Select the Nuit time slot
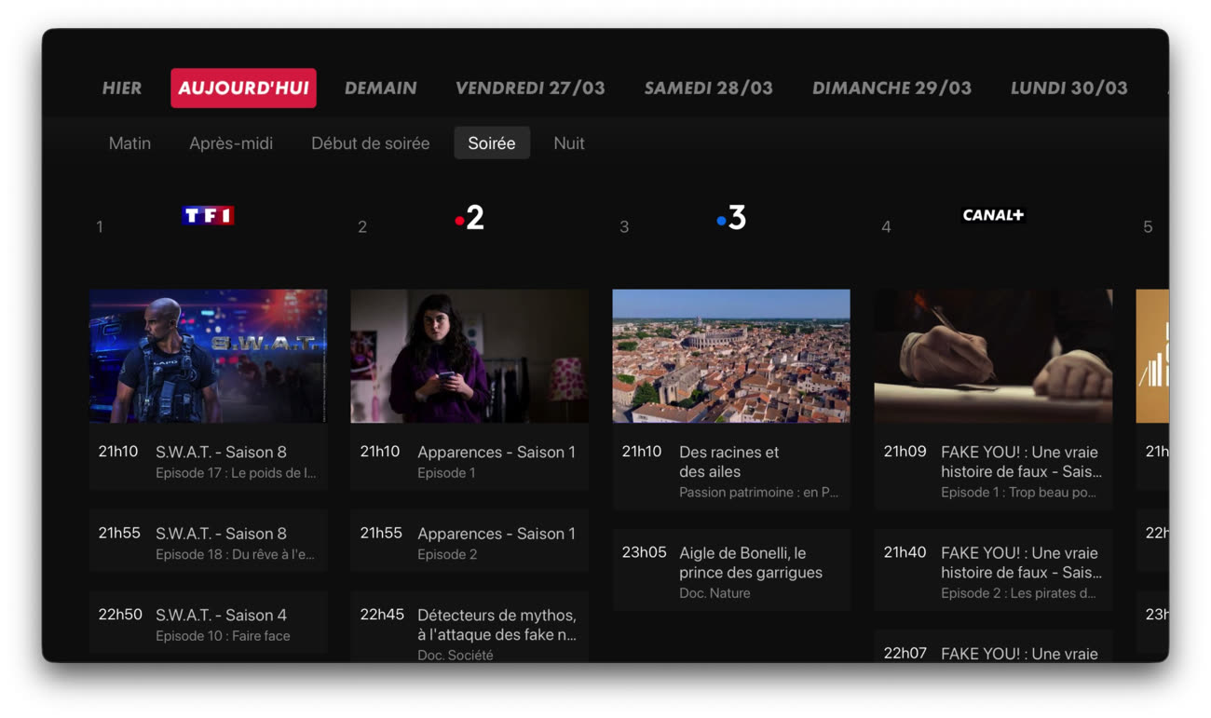The image size is (1211, 718). [x=568, y=143]
